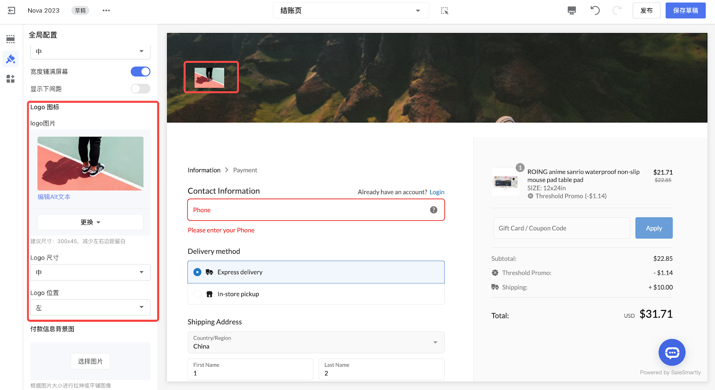Click the Phone input field
Image resolution: width=715 pixels, height=390 pixels.
point(316,210)
